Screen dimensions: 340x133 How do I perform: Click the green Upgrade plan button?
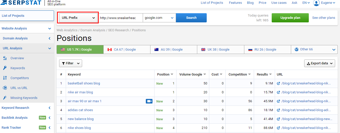[x=290, y=18]
